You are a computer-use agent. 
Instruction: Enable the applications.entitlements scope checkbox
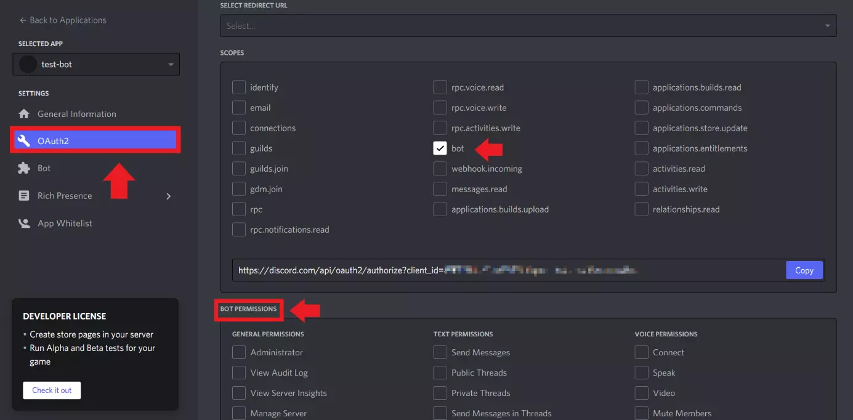[x=642, y=148]
